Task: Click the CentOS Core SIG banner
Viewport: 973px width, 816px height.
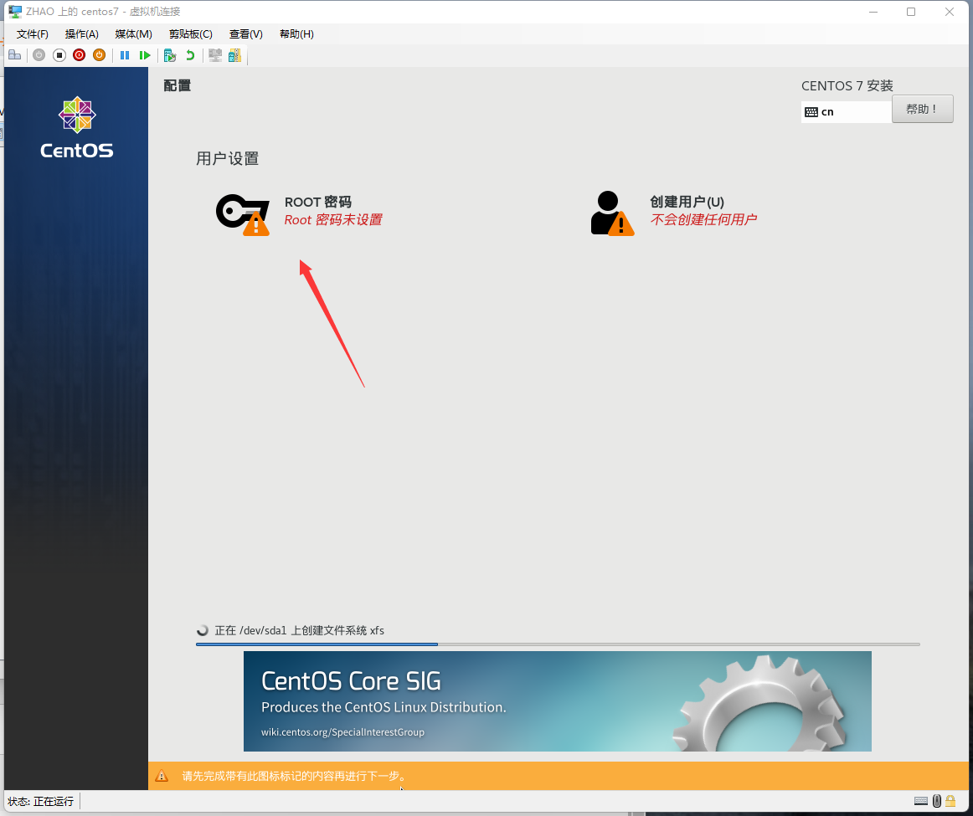Action: tap(557, 701)
